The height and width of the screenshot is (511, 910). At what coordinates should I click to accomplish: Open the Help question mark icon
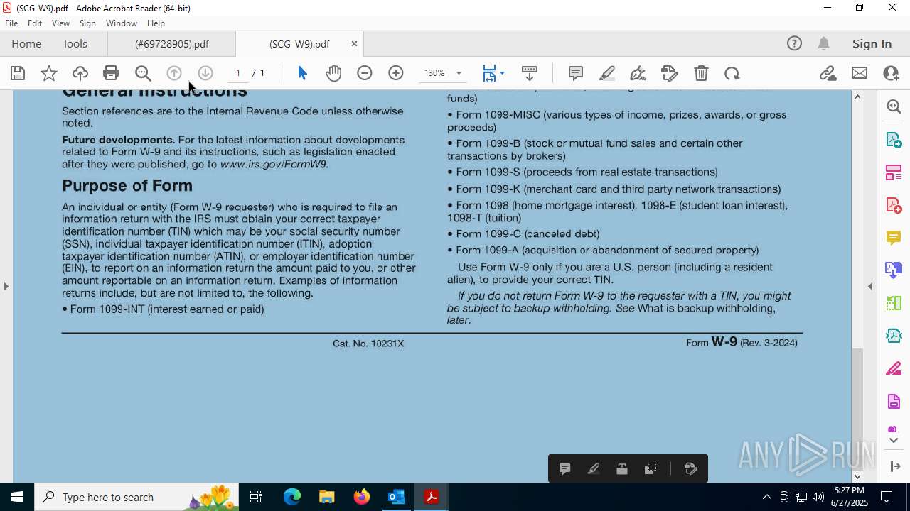tap(794, 43)
